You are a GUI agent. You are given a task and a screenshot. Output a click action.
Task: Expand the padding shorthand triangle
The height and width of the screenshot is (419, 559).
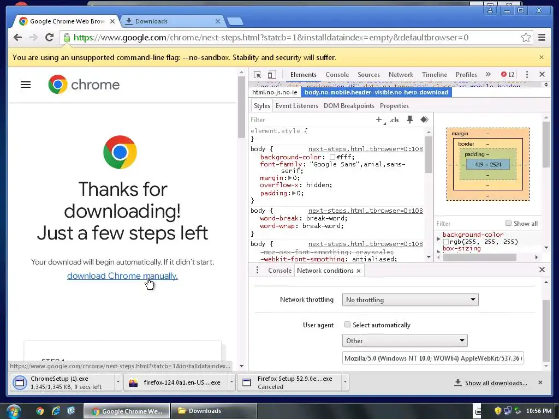pyautogui.click(x=294, y=193)
